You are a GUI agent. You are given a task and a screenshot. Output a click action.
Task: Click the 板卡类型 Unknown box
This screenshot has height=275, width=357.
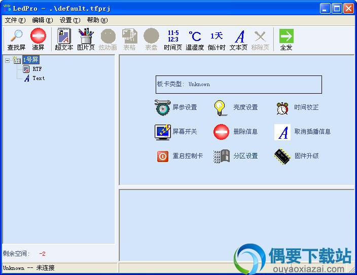[x=239, y=85]
